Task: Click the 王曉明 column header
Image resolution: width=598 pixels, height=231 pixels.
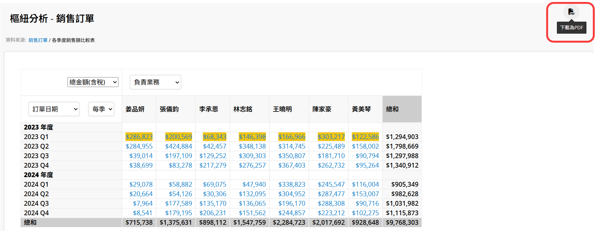Action: coord(282,109)
